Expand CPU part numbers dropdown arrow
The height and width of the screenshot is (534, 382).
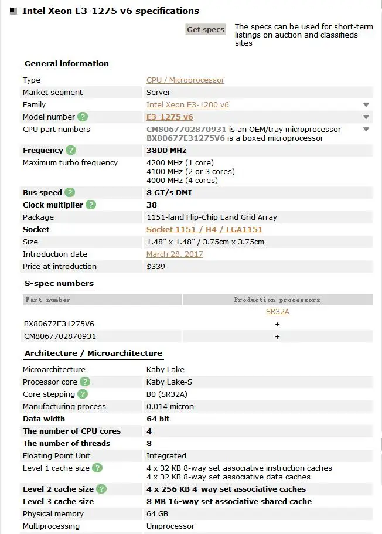[x=366, y=130]
